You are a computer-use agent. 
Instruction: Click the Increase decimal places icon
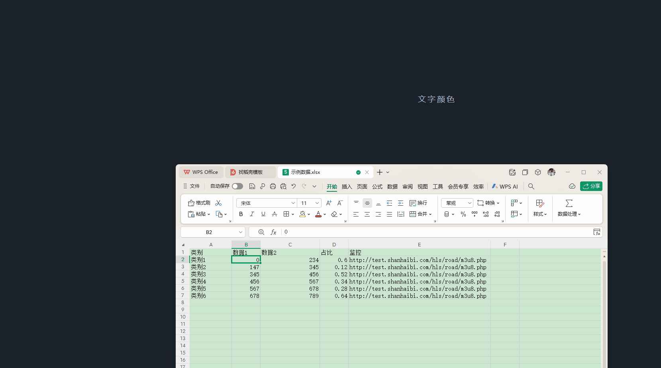coord(486,214)
